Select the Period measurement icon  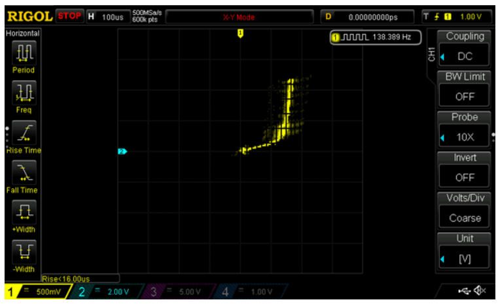pos(24,52)
